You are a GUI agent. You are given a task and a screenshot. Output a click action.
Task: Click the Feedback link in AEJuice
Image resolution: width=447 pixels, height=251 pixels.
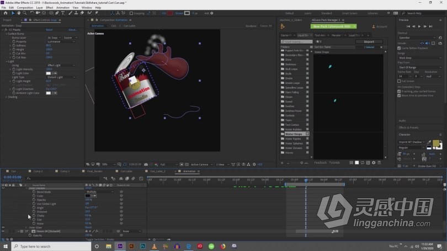point(320,163)
